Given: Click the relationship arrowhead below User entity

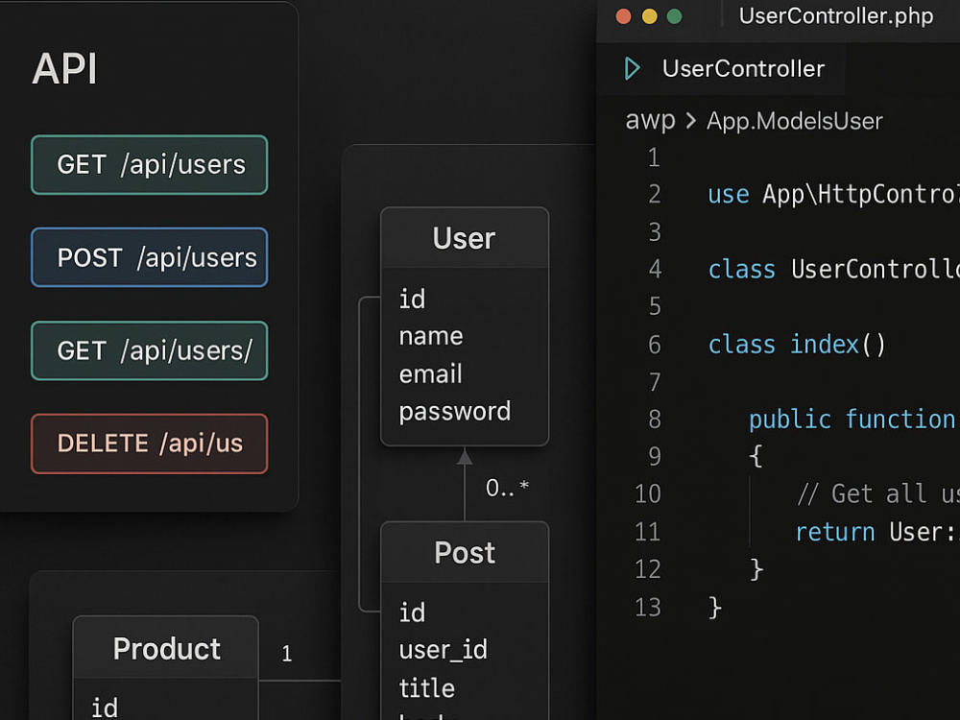Looking at the screenshot, I should 465,456.
